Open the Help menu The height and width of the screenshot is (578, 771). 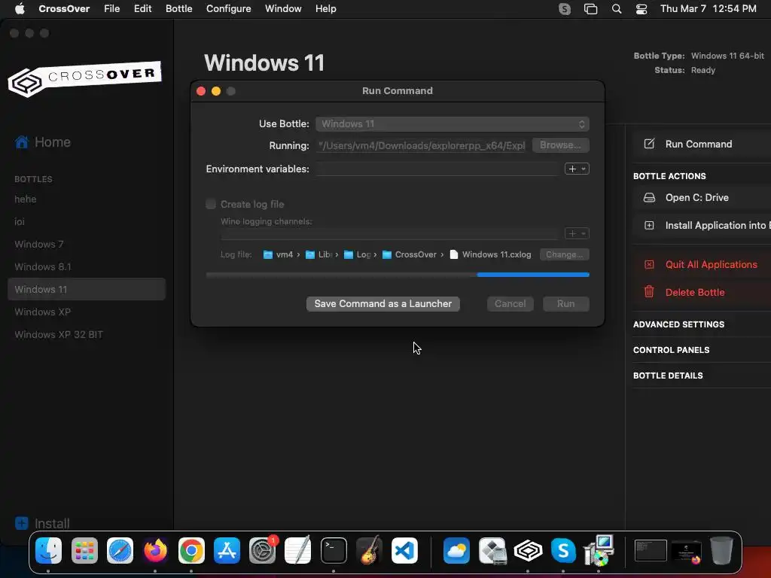coord(325,9)
